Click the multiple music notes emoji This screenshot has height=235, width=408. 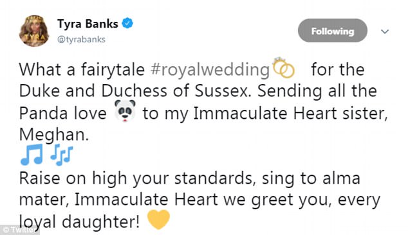coord(61,155)
